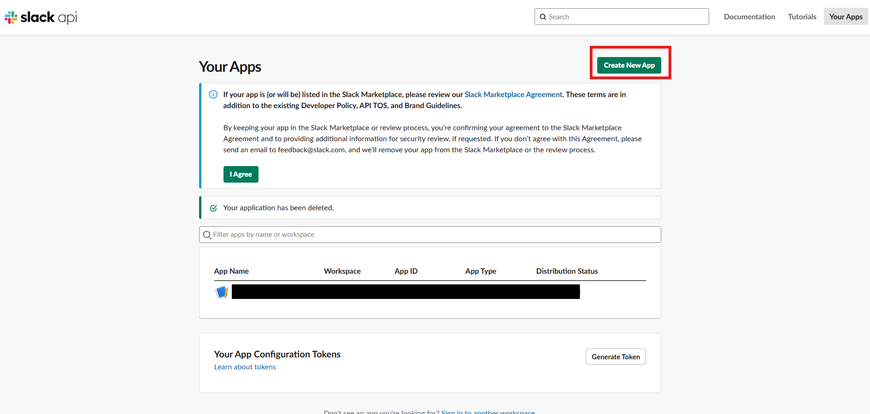Click the green checkmark success icon
The height and width of the screenshot is (414, 870).
point(213,208)
